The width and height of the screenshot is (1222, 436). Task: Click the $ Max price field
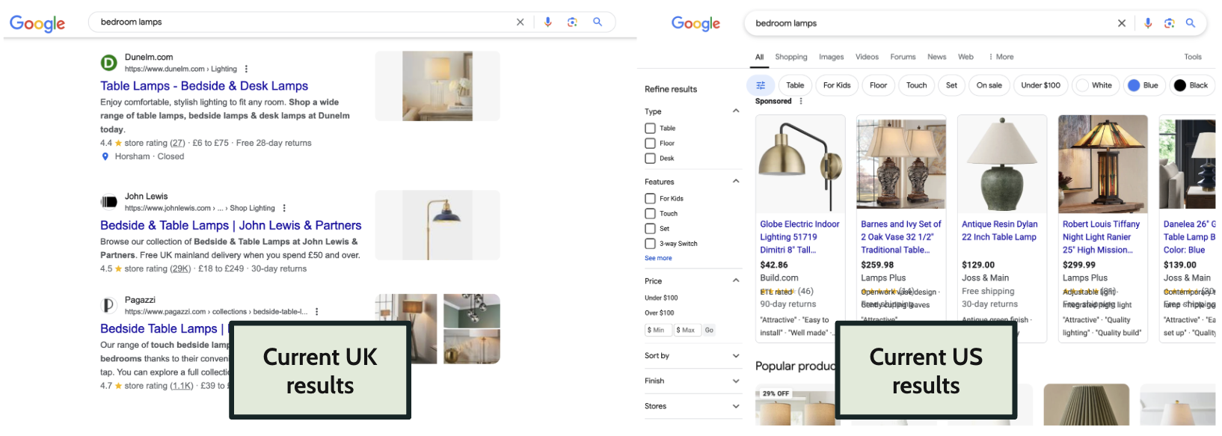coord(687,330)
